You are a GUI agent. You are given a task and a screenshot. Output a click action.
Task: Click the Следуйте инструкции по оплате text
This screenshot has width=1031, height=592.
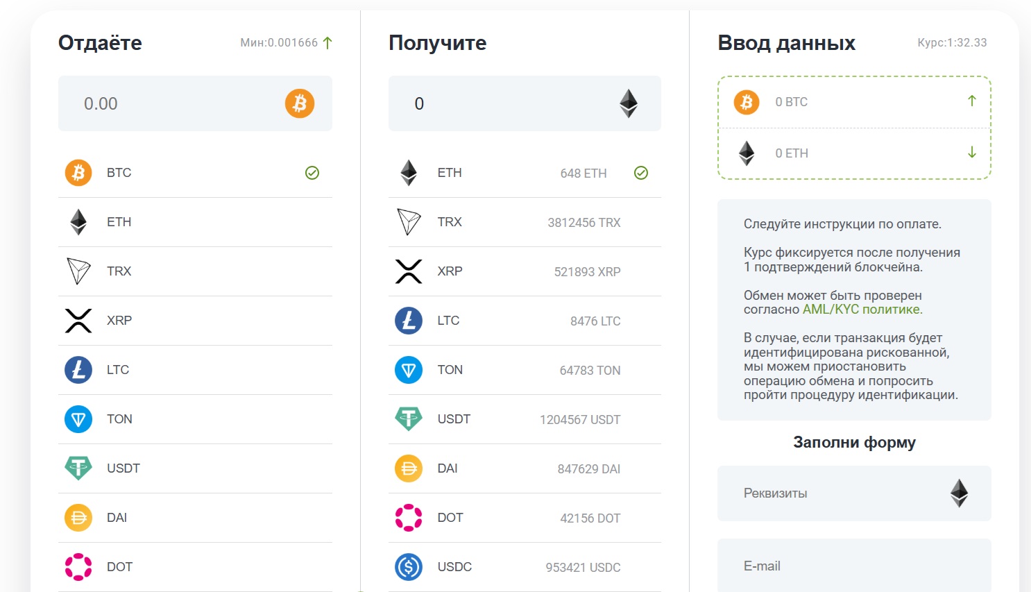842,224
